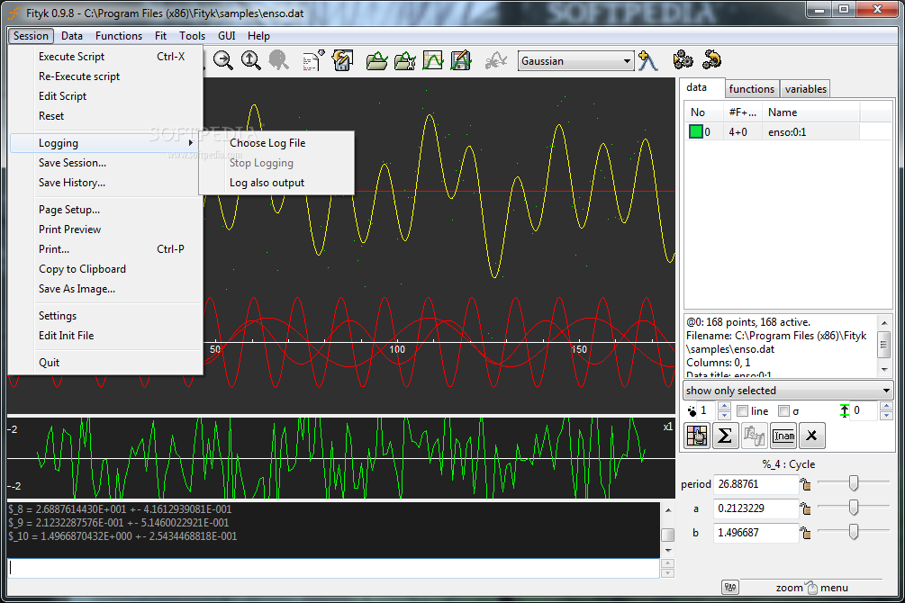Choose Re-Execute script
This screenshot has width=905, height=603.
[104, 76]
